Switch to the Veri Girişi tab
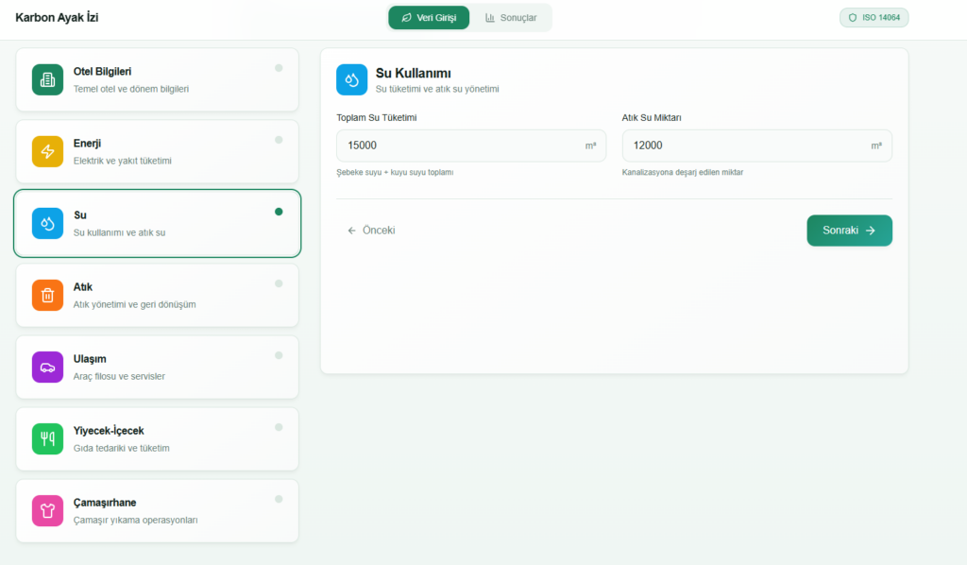 429,18
